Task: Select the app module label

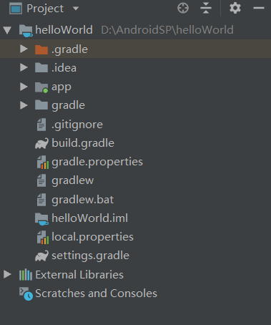Action: (61, 87)
